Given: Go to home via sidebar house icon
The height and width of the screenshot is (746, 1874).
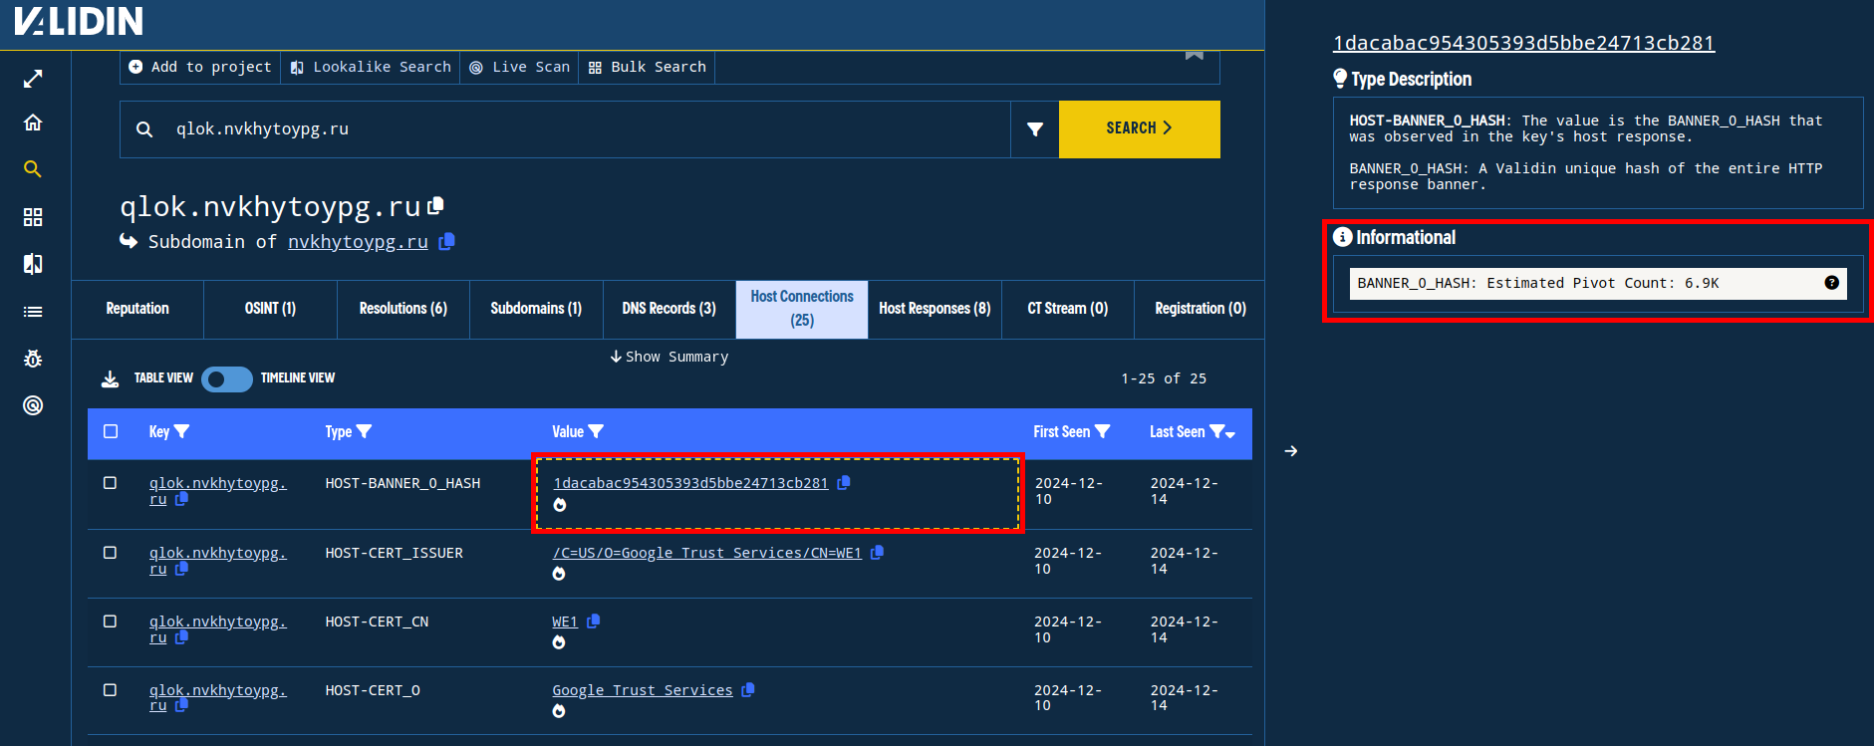Looking at the screenshot, I should click(x=33, y=123).
